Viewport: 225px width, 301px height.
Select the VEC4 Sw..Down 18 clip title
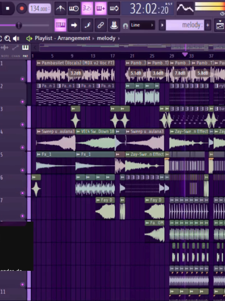(98, 132)
